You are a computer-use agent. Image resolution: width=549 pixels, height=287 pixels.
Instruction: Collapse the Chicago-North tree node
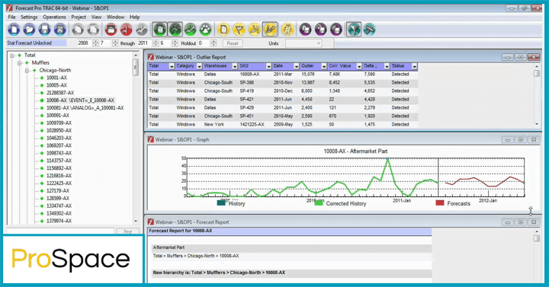pos(27,71)
